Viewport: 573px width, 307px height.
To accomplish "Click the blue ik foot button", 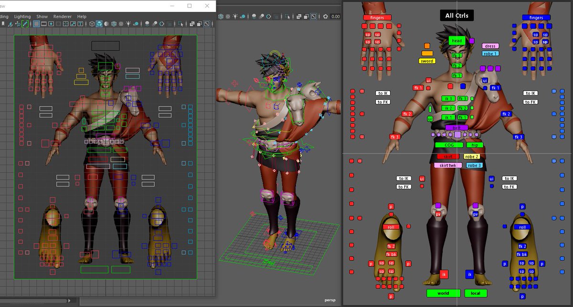I will click(x=469, y=274).
